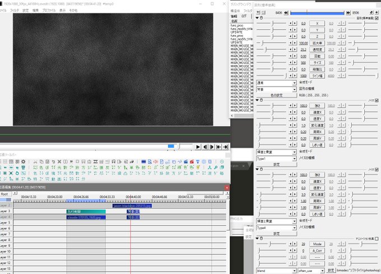Open the blend dropdown at bottom

tap(277, 271)
